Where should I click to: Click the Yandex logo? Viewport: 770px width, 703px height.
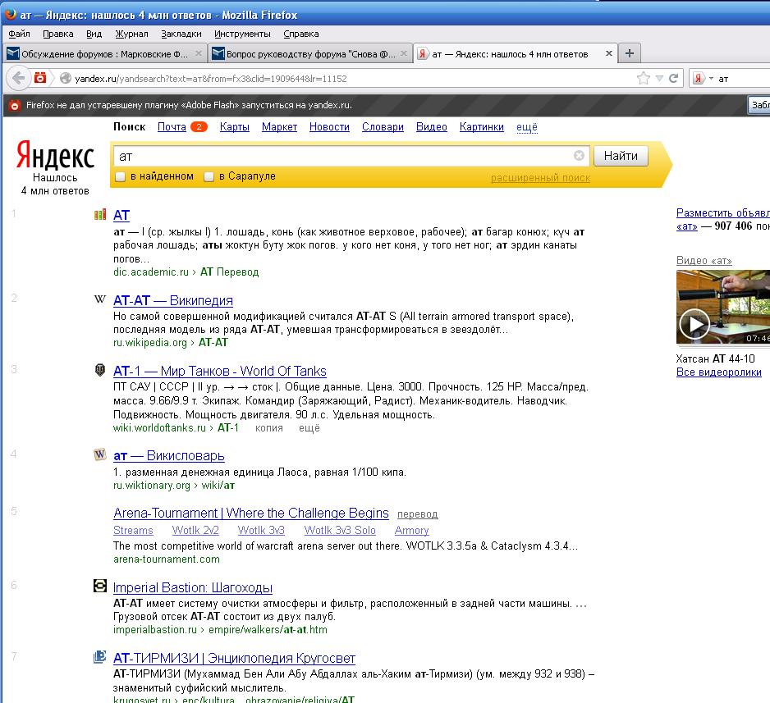click(56, 157)
